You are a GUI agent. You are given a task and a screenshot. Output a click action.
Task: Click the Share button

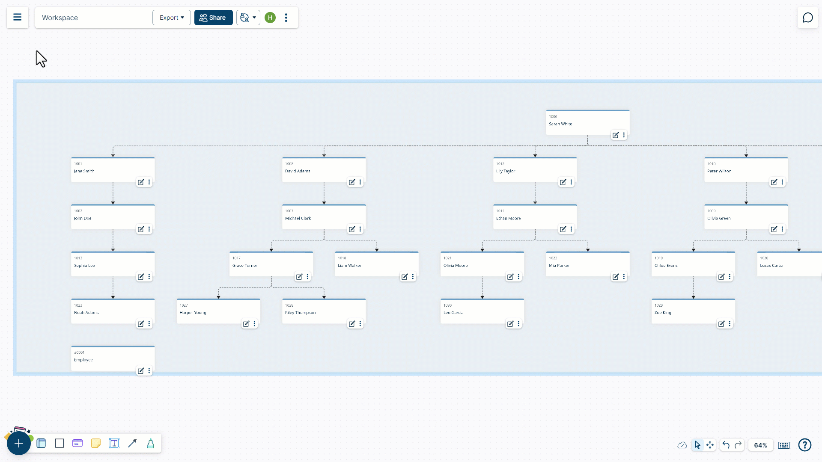coord(213,18)
